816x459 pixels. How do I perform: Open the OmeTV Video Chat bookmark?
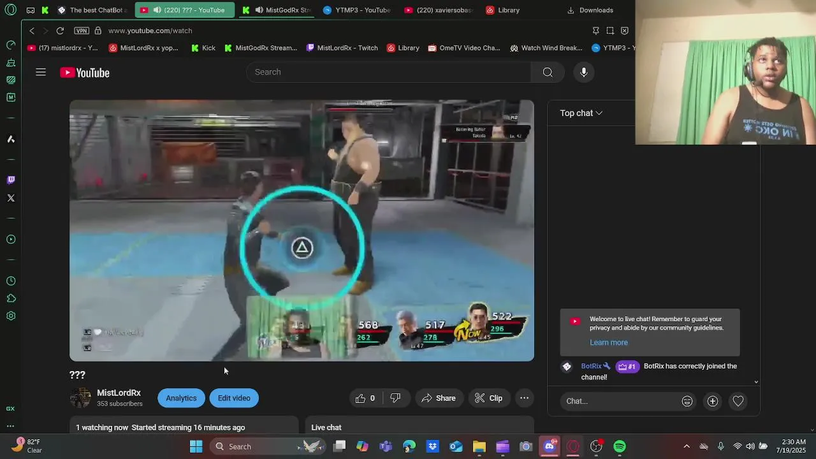pyautogui.click(x=464, y=48)
